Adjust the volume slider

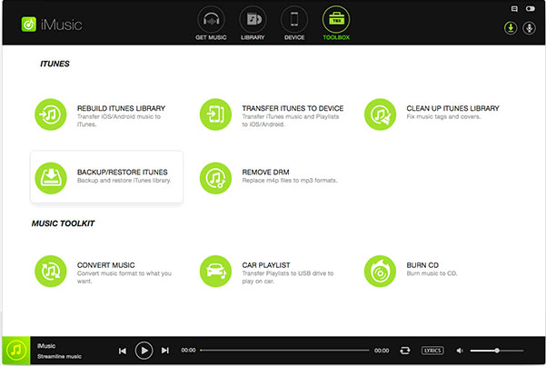497,350
